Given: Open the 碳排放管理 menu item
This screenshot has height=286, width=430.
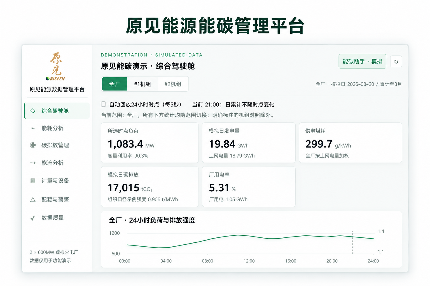Looking at the screenshot, I should (57, 145).
